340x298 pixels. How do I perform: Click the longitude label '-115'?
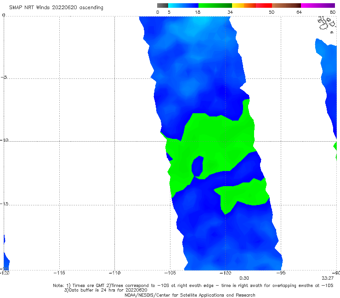pyautogui.click(x=59, y=273)
